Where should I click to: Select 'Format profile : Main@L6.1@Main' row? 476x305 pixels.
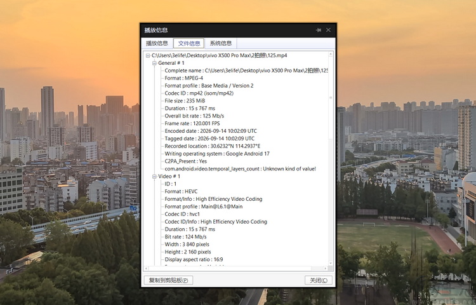point(203,207)
